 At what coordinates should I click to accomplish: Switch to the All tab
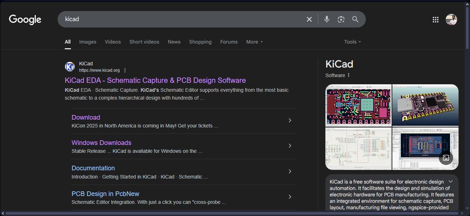[x=68, y=42]
